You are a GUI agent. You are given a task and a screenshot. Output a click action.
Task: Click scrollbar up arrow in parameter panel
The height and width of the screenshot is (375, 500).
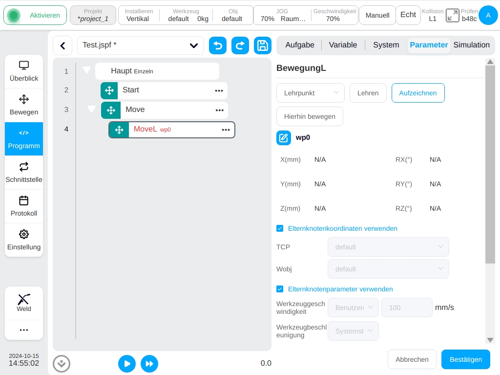point(490,62)
